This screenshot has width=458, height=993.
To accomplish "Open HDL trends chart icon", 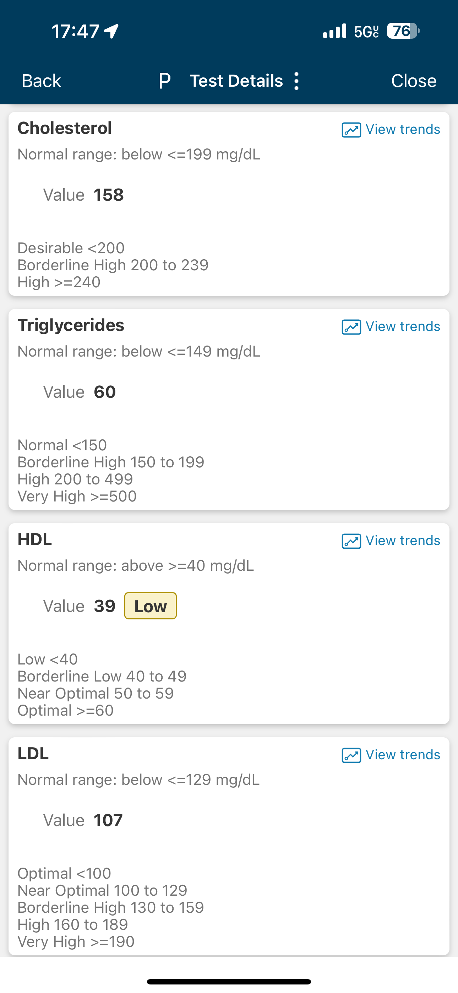I will pyautogui.click(x=351, y=541).
